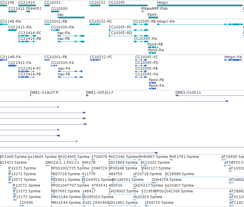The image size is (244, 207).
Task: Select protein CG10301-PB
Action: [47, 60]
